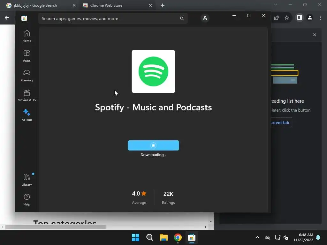
Task: Open Movies & TV section
Action: [x=27, y=96]
